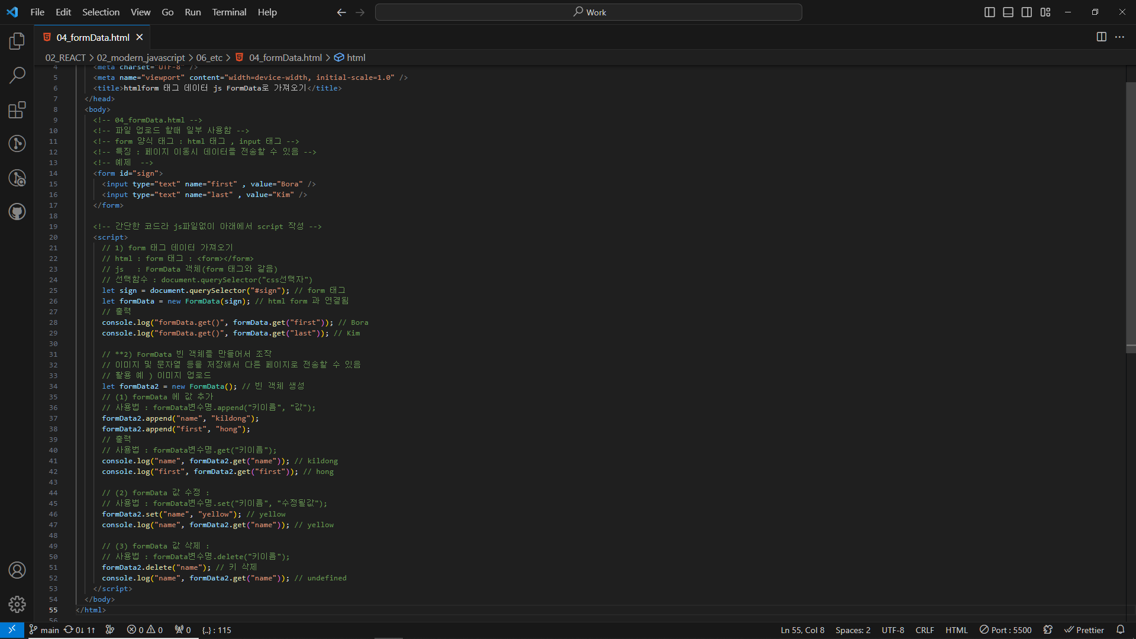Open the Extensions view icon
This screenshot has height=639, width=1136.
(17, 109)
